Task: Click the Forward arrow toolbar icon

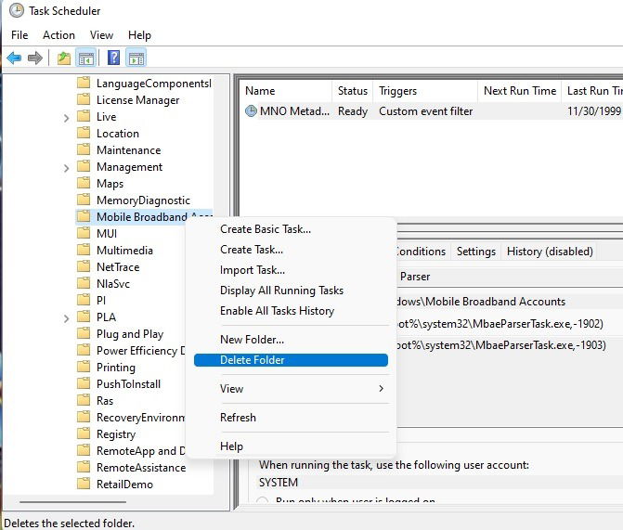Action: (35, 58)
